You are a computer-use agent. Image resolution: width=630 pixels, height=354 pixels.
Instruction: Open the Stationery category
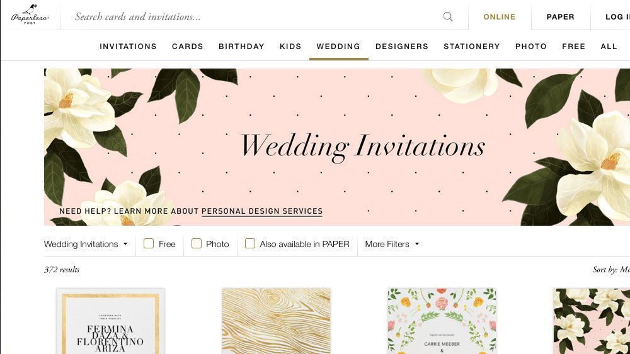(472, 47)
